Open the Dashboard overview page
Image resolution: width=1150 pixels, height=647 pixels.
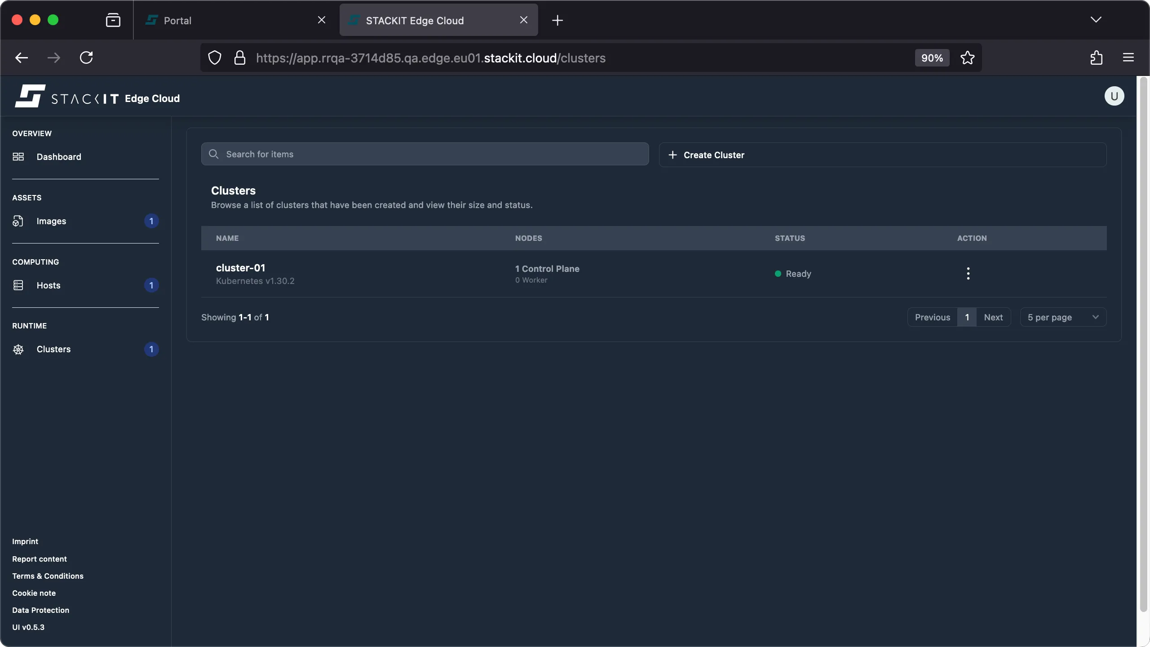pyautogui.click(x=58, y=157)
